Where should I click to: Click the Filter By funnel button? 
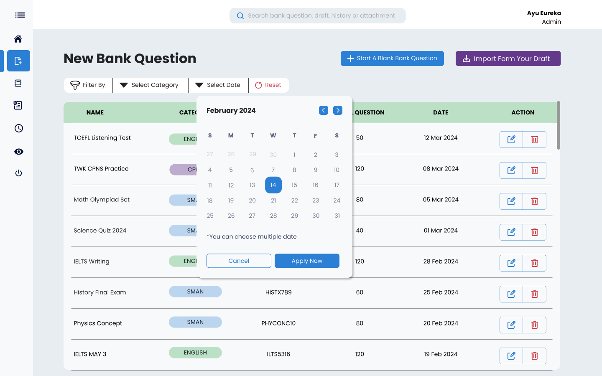[88, 85]
